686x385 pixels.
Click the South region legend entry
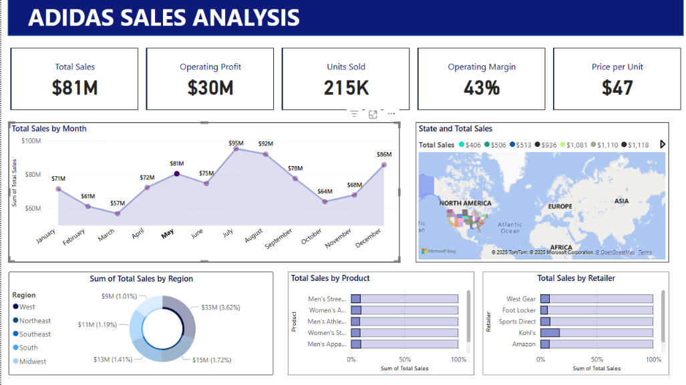pyautogui.click(x=25, y=348)
